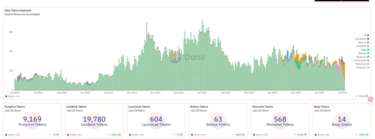Open three-dot menu on PumpFun Tokens card

[50, 134]
